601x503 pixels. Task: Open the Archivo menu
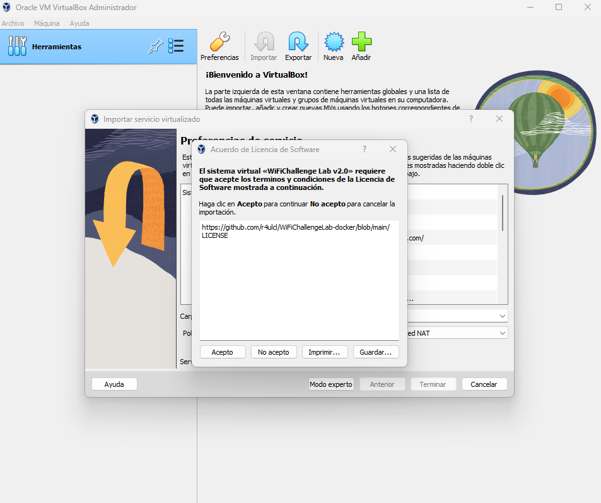13,23
